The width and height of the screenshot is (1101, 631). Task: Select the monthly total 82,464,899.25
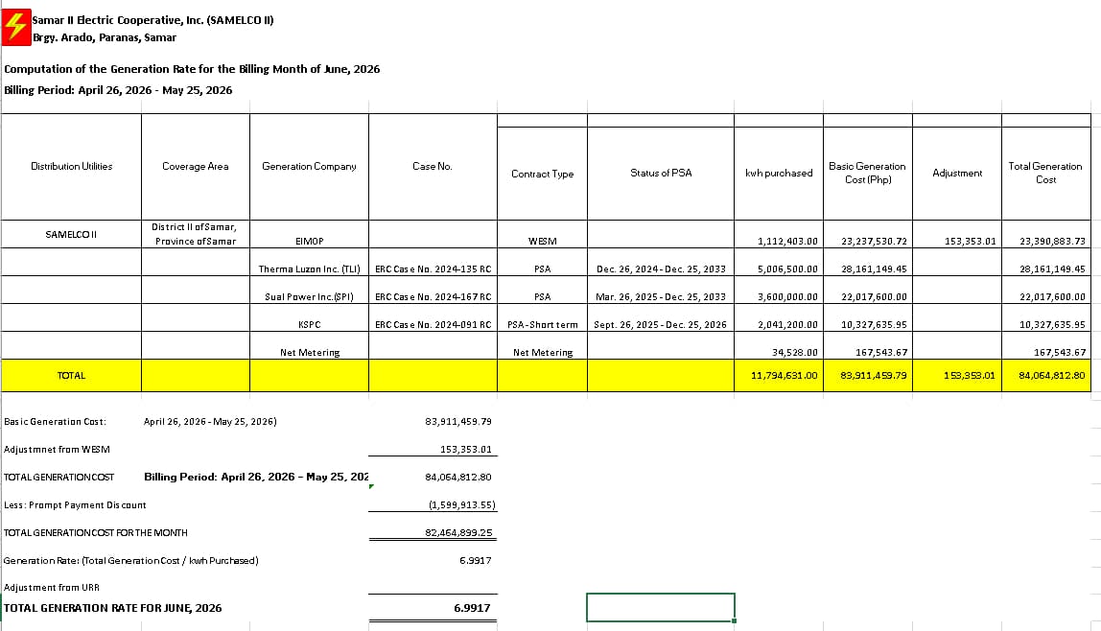pyautogui.click(x=458, y=533)
